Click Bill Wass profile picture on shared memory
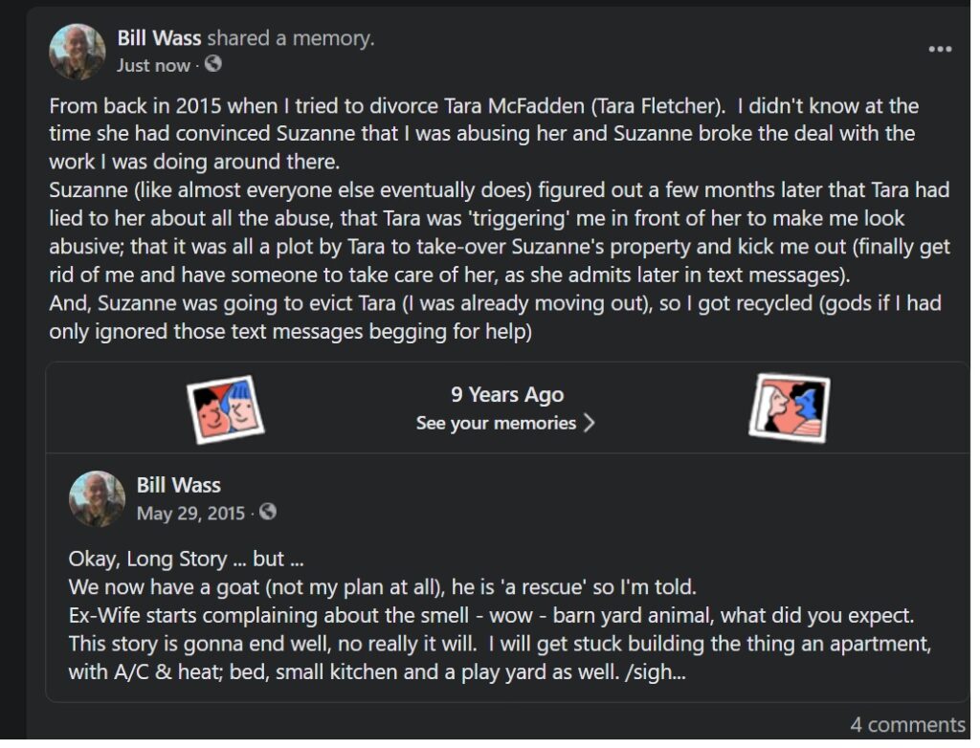 point(78,52)
